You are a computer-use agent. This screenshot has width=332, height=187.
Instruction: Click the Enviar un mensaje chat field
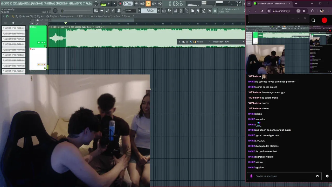point(284,176)
